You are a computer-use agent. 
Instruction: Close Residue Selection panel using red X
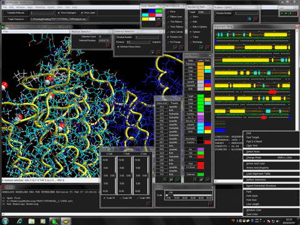(x=108, y=45)
